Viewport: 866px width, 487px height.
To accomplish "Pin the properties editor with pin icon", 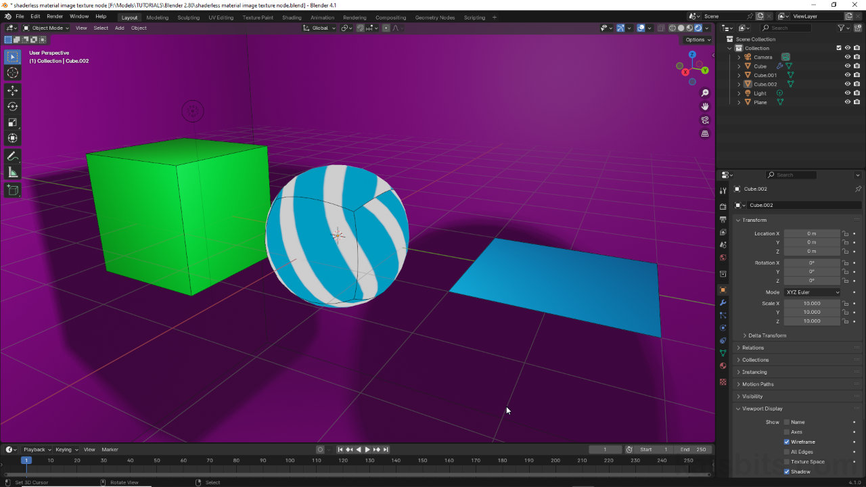I will click(858, 189).
